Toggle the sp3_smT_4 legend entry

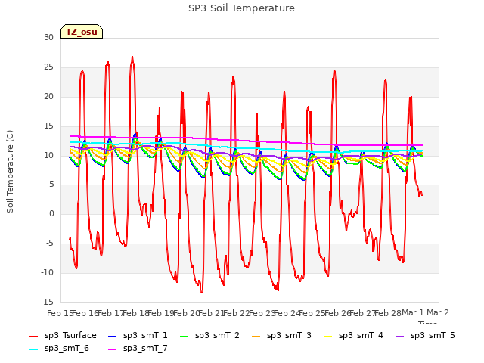click(353, 336)
